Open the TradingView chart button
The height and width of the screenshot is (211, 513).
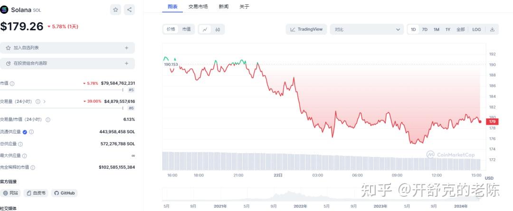pyautogui.click(x=306, y=29)
